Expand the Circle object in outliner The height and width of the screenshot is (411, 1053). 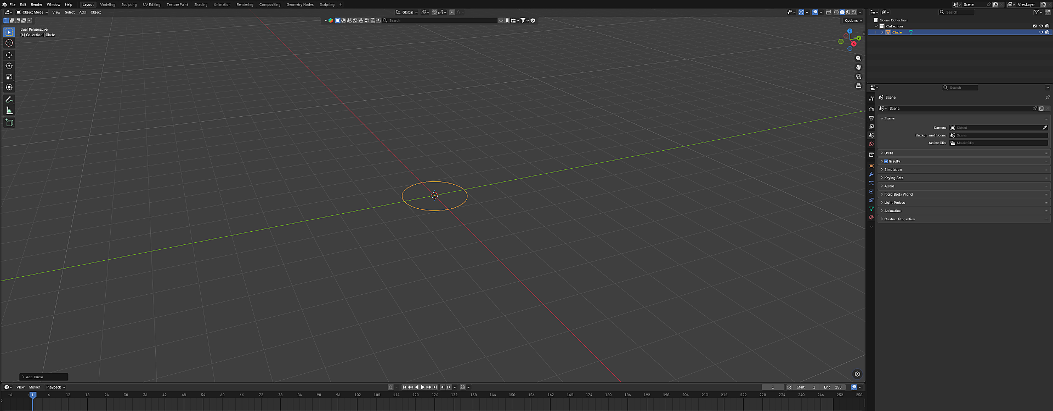pyautogui.click(x=882, y=32)
